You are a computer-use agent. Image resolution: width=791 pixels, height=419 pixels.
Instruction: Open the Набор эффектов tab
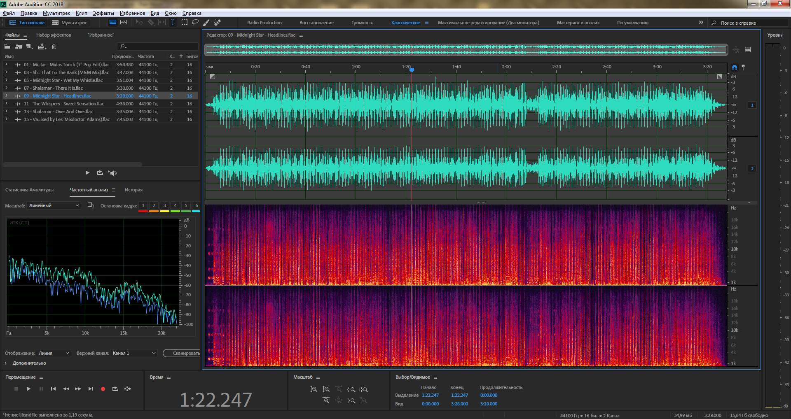[54, 35]
